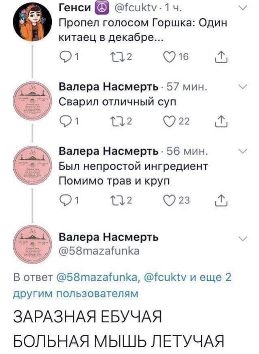The image size is (259, 354).
Task: Open options chevron on the 56 мин. tweet
Action: (243, 151)
